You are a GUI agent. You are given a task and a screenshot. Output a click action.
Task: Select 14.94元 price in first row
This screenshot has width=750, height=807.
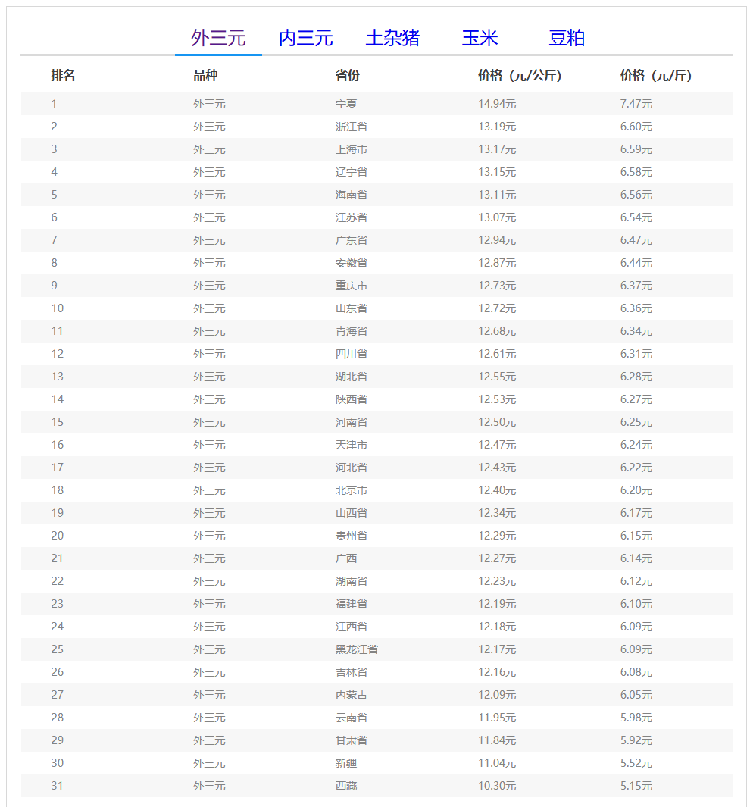497,104
